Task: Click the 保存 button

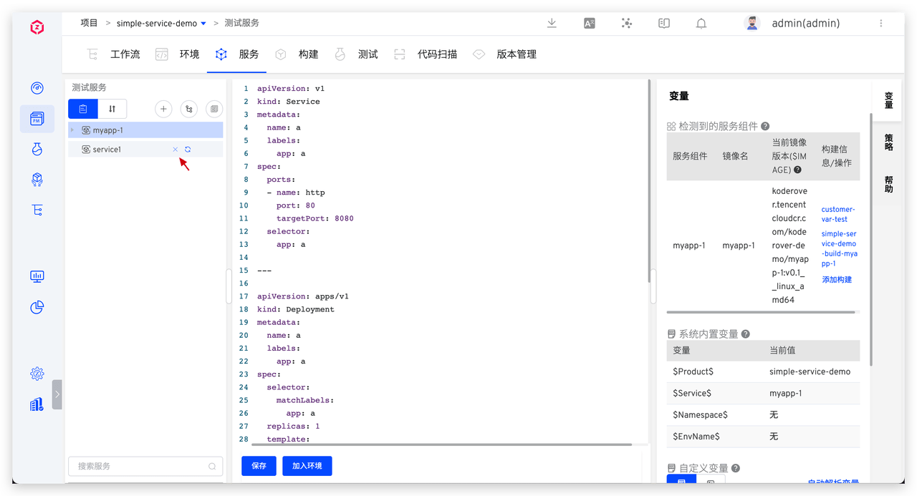Action: (x=258, y=465)
